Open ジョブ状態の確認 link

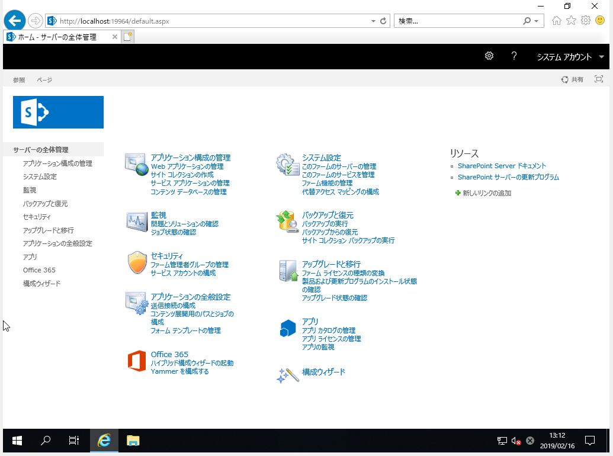pyautogui.click(x=174, y=232)
